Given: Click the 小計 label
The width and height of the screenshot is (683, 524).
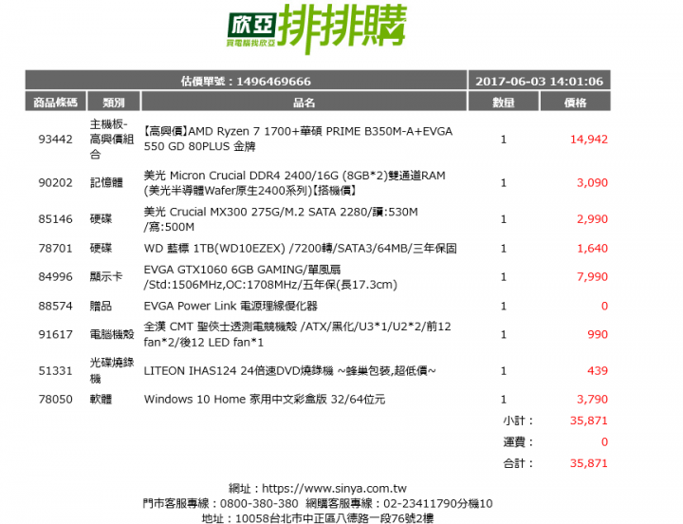Looking at the screenshot, I should 518,421.
